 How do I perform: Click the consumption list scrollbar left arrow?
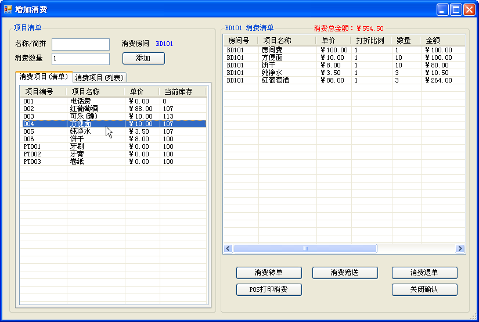pyautogui.click(x=228, y=249)
